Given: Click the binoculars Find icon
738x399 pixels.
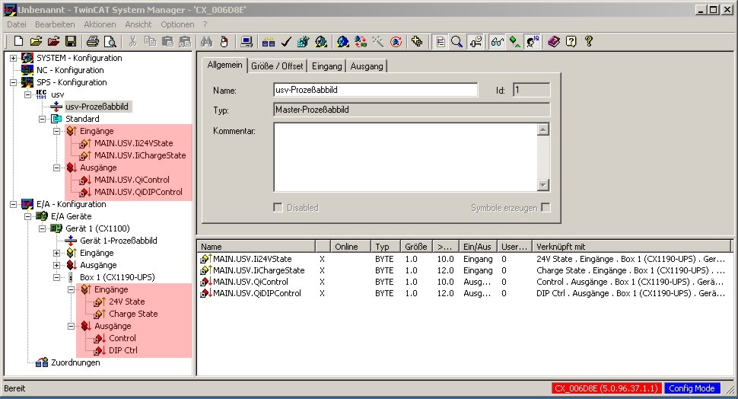Looking at the screenshot, I should [x=207, y=41].
